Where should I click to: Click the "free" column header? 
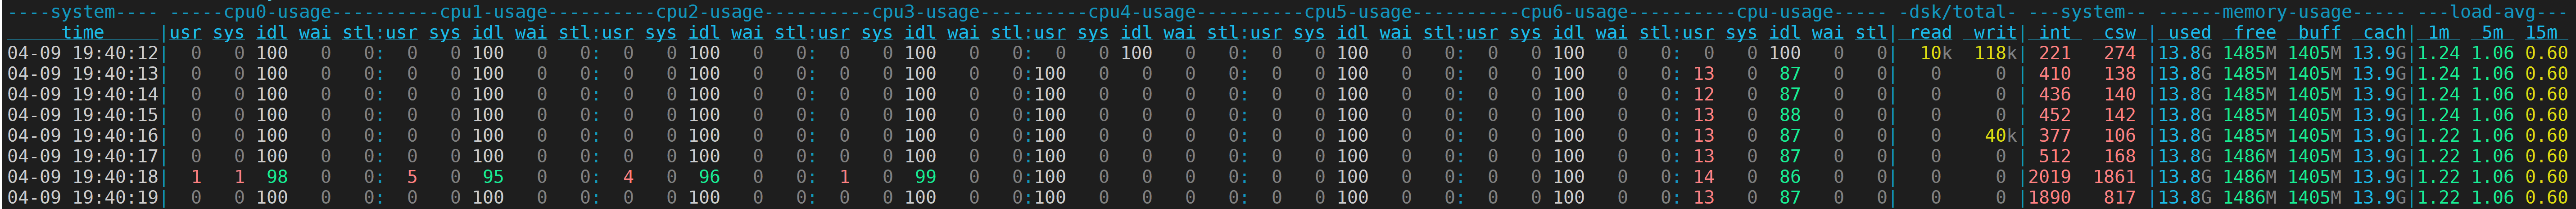pos(2254,33)
